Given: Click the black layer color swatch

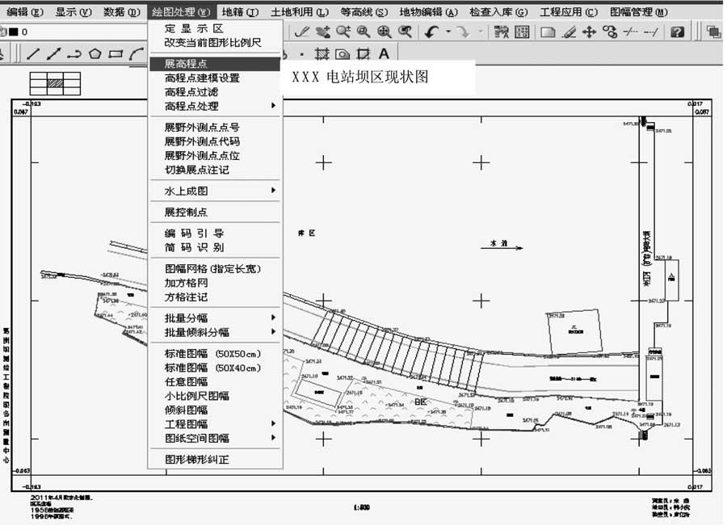Looking at the screenshot, I should click(x=13, y=31).
